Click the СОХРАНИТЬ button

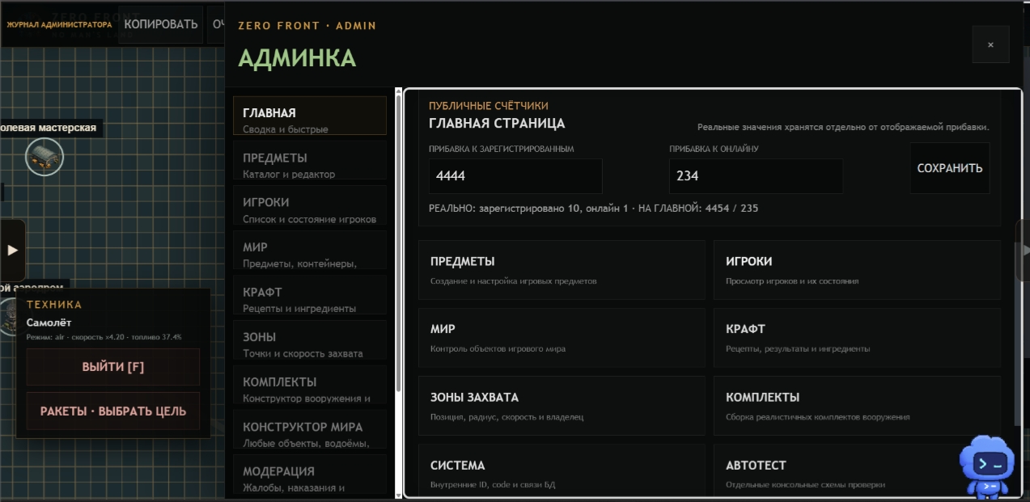(950, 168)
